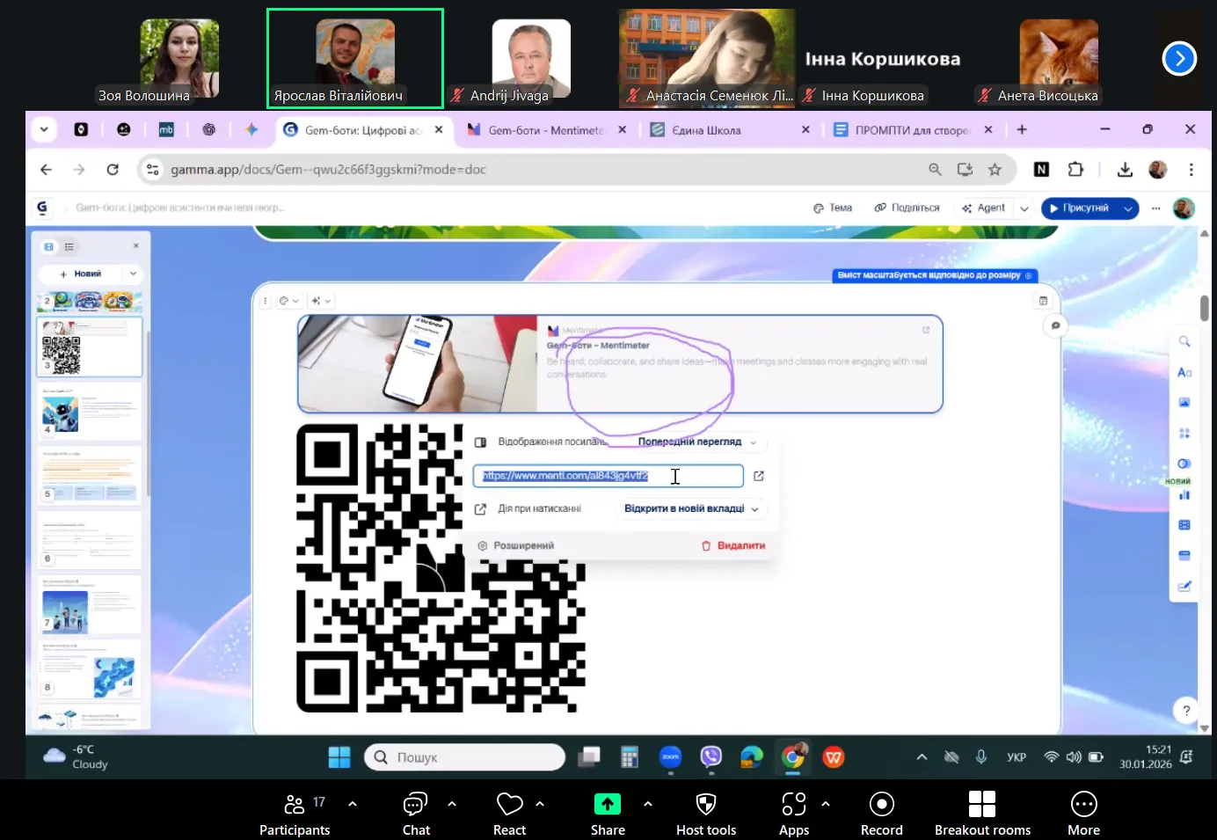Click the Видалити delete button
This screenshot has height=840, width=1217.
pyautogui.click(x=733, y=545)
